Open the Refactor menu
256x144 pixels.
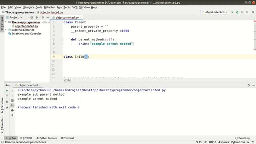point(50,7)
